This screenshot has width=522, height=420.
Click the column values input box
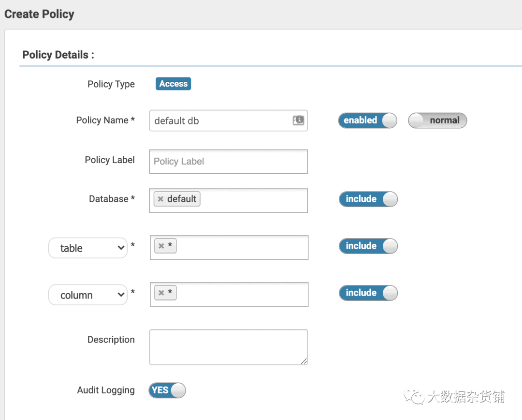(242, 294)
